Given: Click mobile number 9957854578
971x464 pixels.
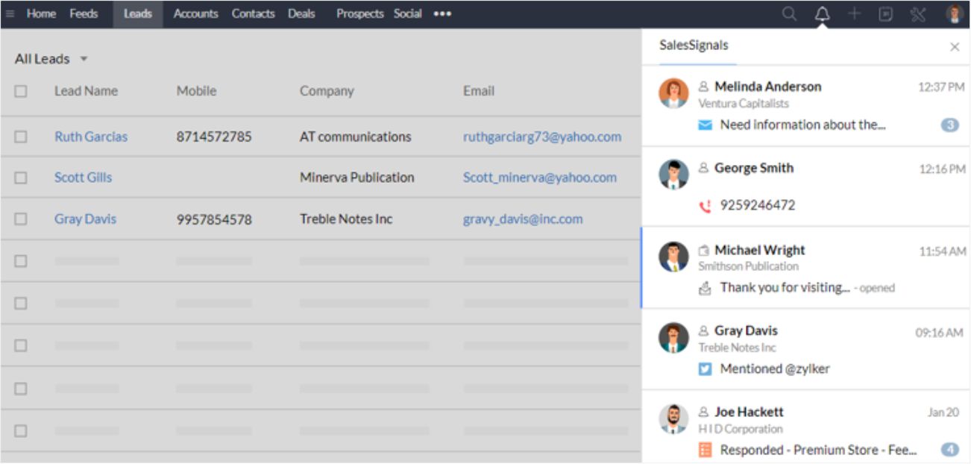Looking at the screenshot, I should (214, 219).
